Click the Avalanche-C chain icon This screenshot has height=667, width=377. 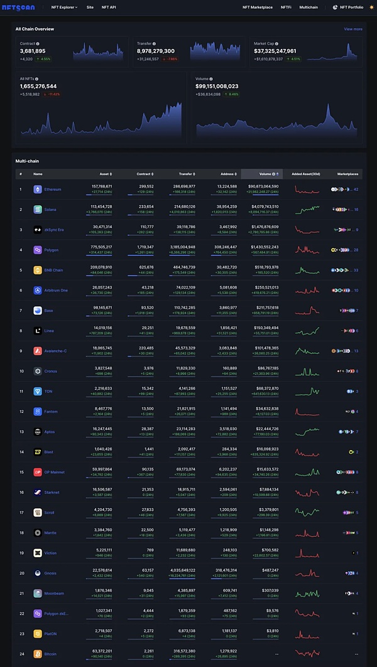[38, 351]
